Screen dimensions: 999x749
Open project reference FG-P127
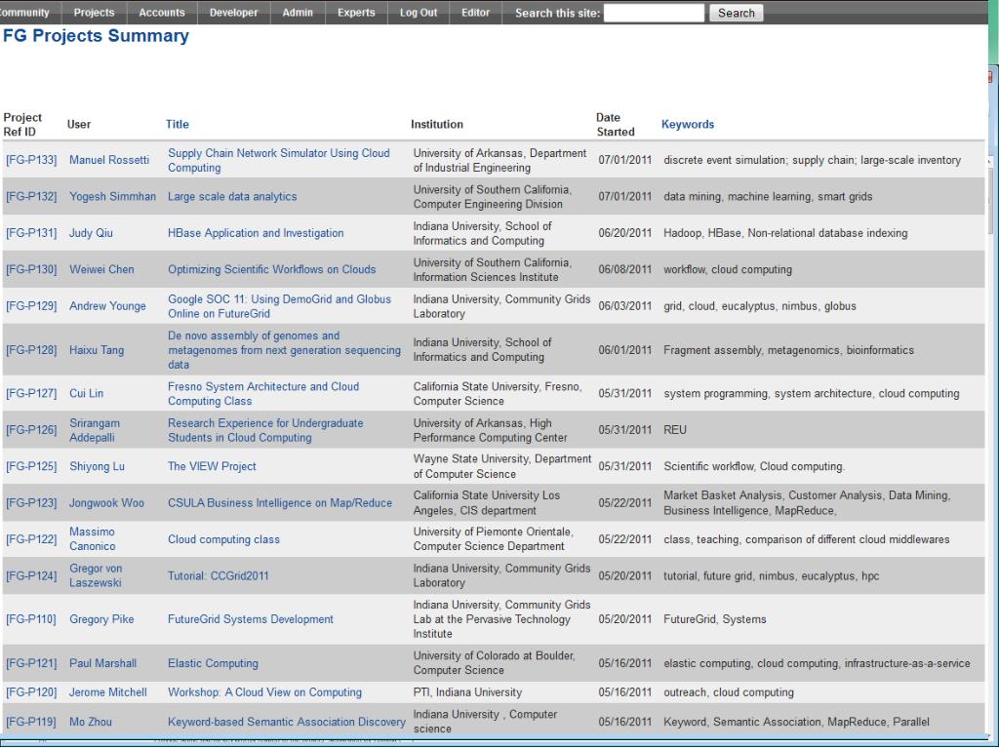pos(31,394)
